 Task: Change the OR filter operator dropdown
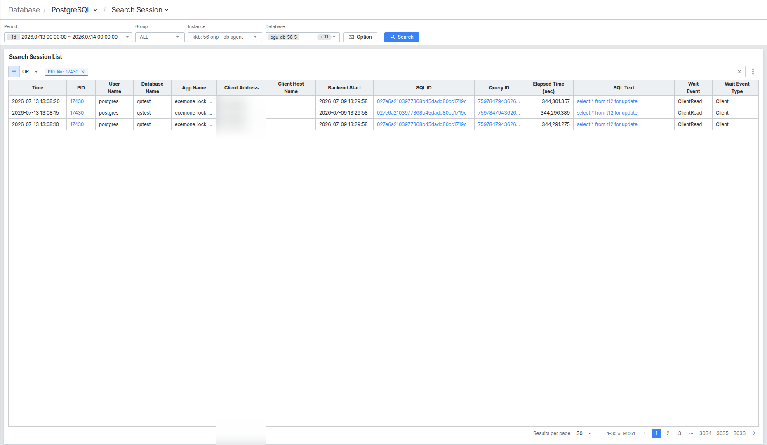30,72
